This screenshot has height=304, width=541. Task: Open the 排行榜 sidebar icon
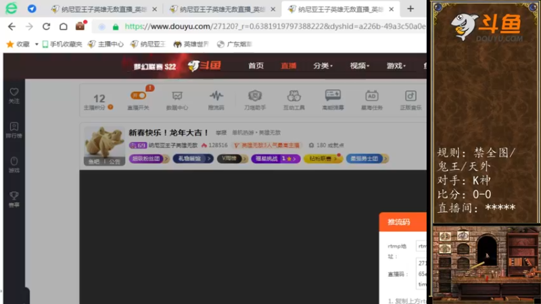pos(14,130)
